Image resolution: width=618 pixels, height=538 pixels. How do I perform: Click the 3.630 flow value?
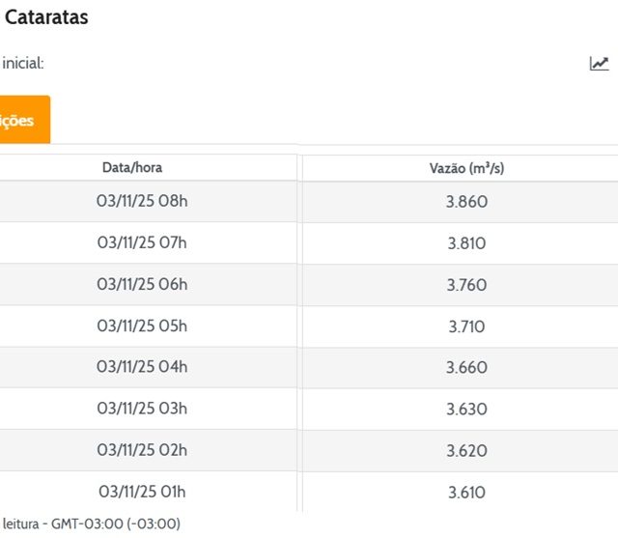(466, 409)
